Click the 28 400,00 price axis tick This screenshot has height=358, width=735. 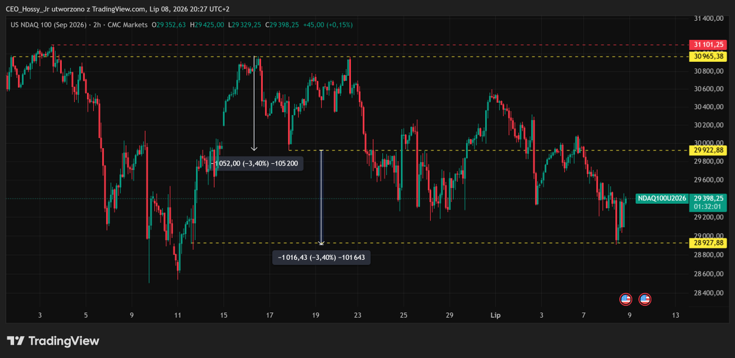tap(710, 293)
